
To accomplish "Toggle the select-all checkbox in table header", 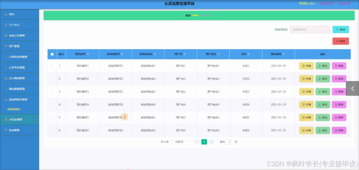I will (x=52, y=54).
